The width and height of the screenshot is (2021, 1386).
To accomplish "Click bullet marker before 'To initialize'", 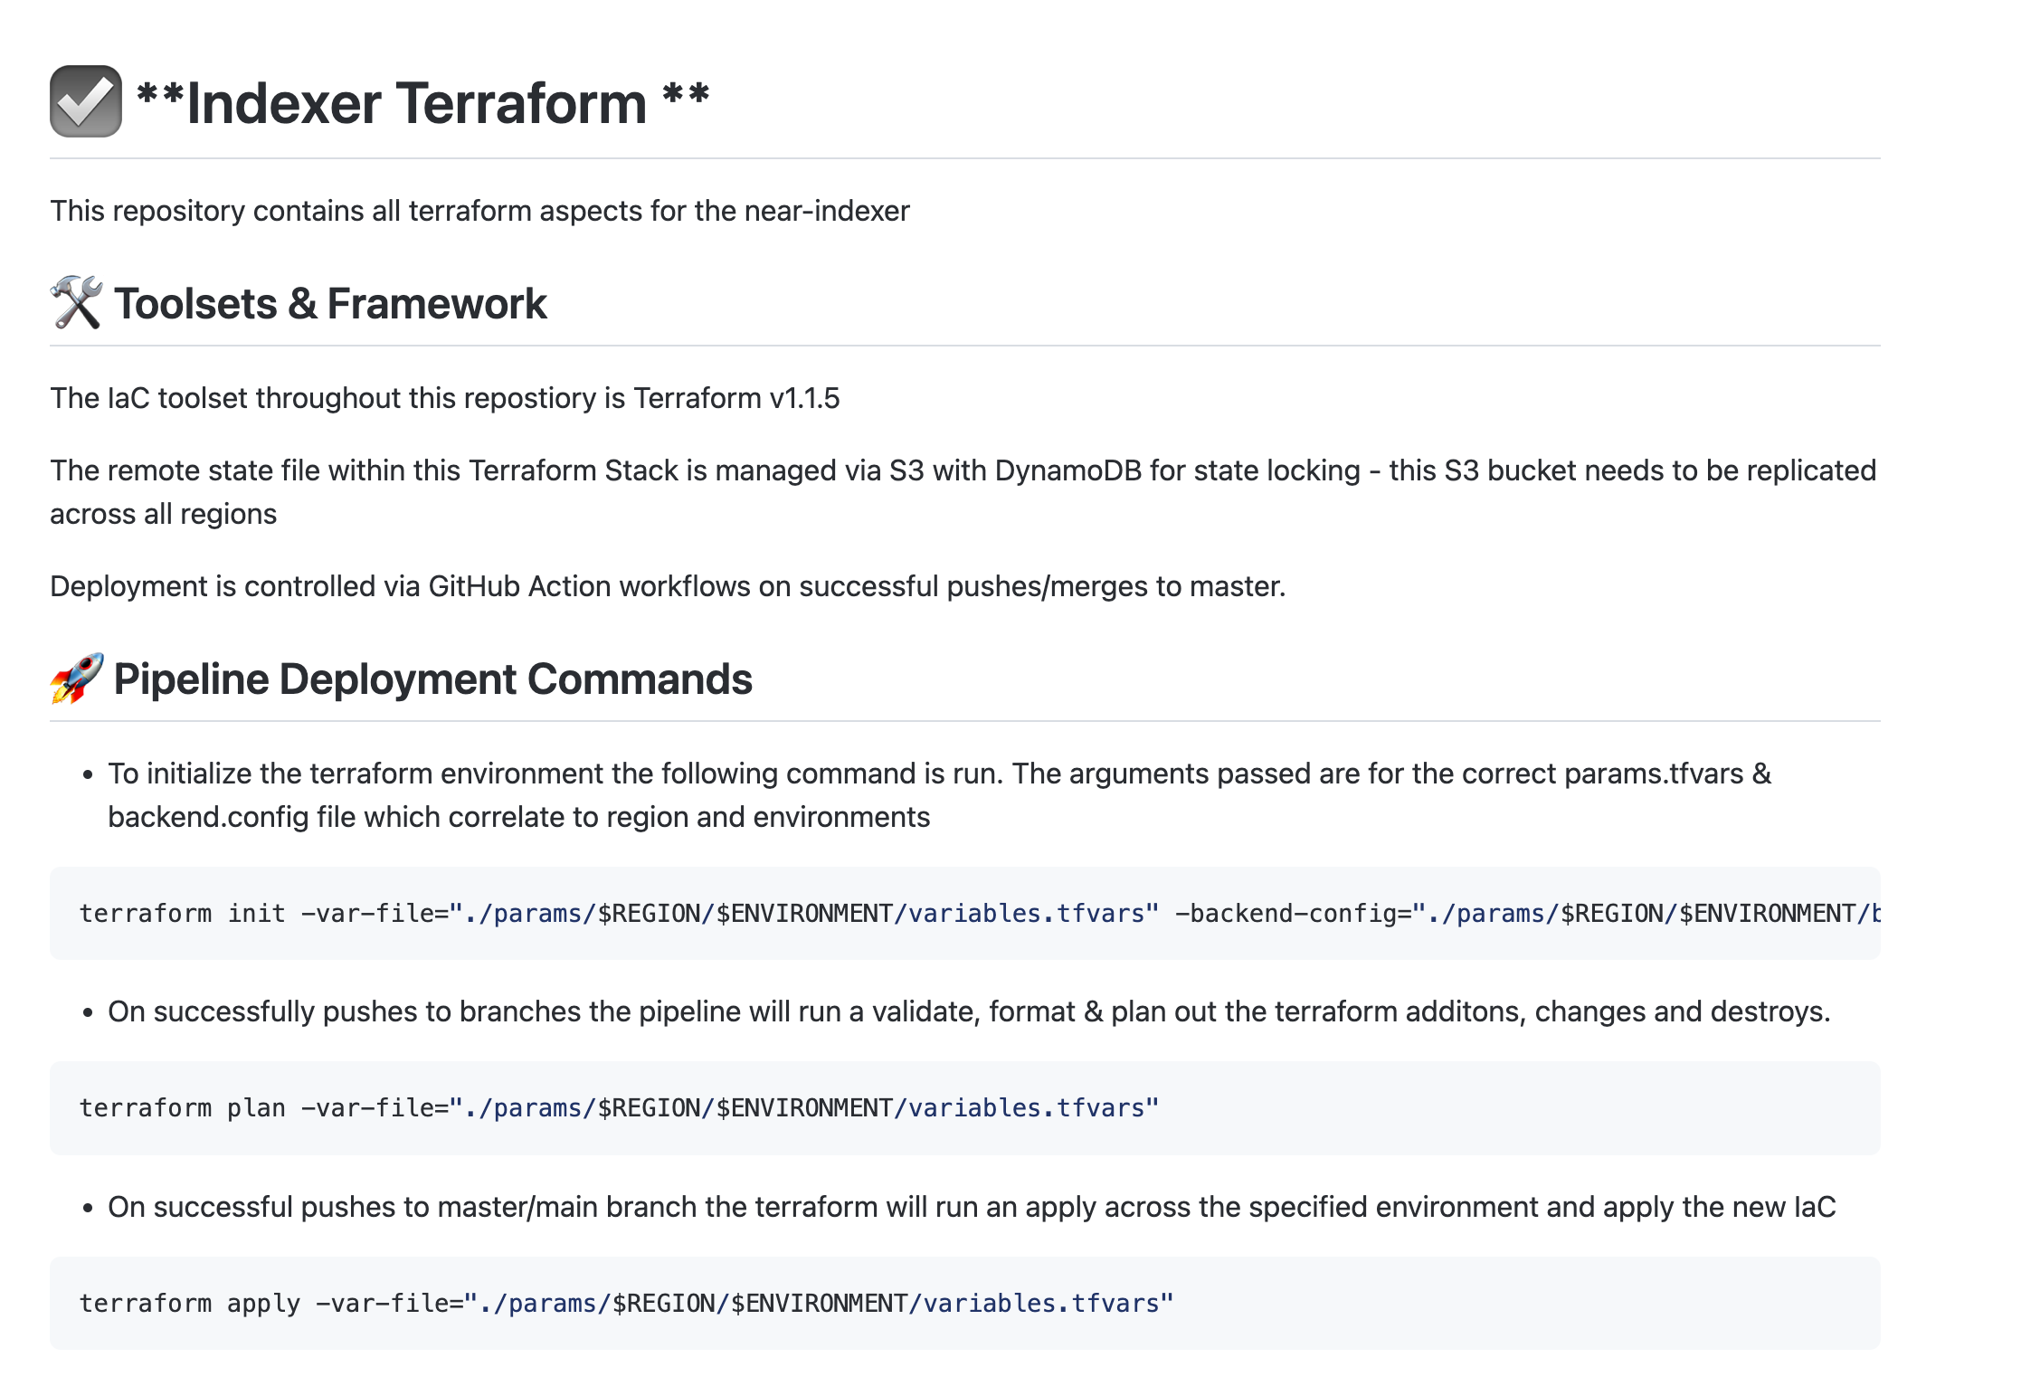I will [88, 774].
